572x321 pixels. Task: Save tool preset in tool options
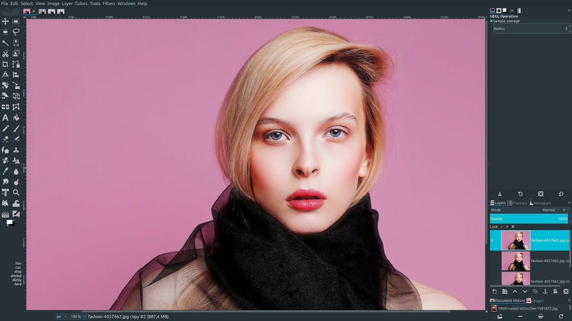tap(500, 194)
